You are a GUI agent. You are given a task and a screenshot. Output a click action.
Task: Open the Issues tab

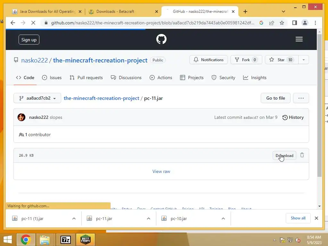click(52, 78)
